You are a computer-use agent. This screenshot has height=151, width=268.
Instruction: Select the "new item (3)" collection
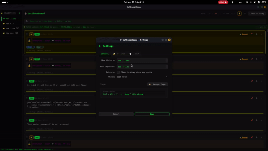pos(11,28)
